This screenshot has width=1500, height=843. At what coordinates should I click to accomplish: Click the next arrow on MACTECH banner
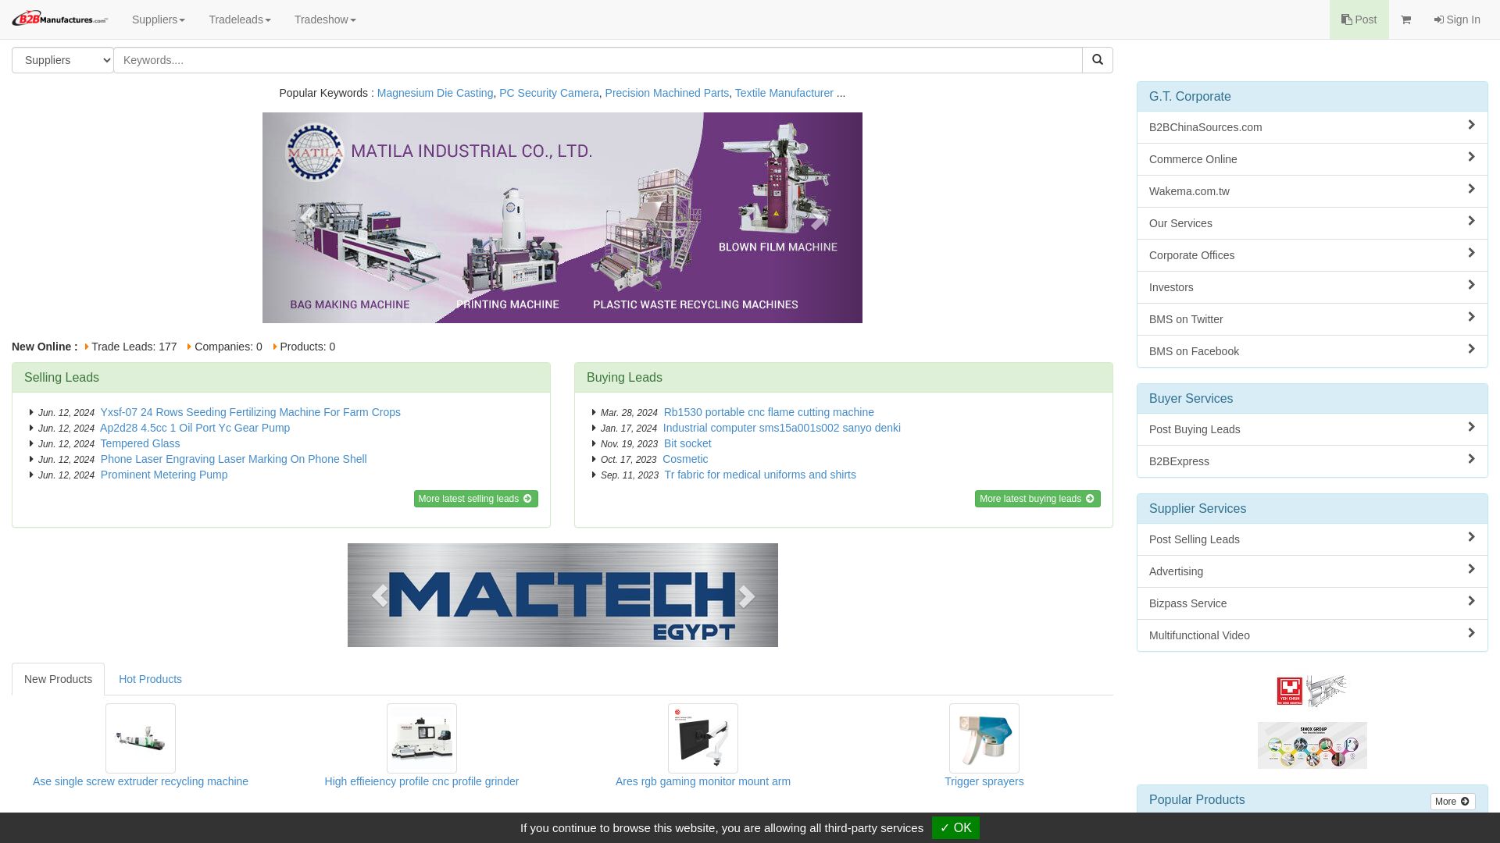(x=746, y=595)
